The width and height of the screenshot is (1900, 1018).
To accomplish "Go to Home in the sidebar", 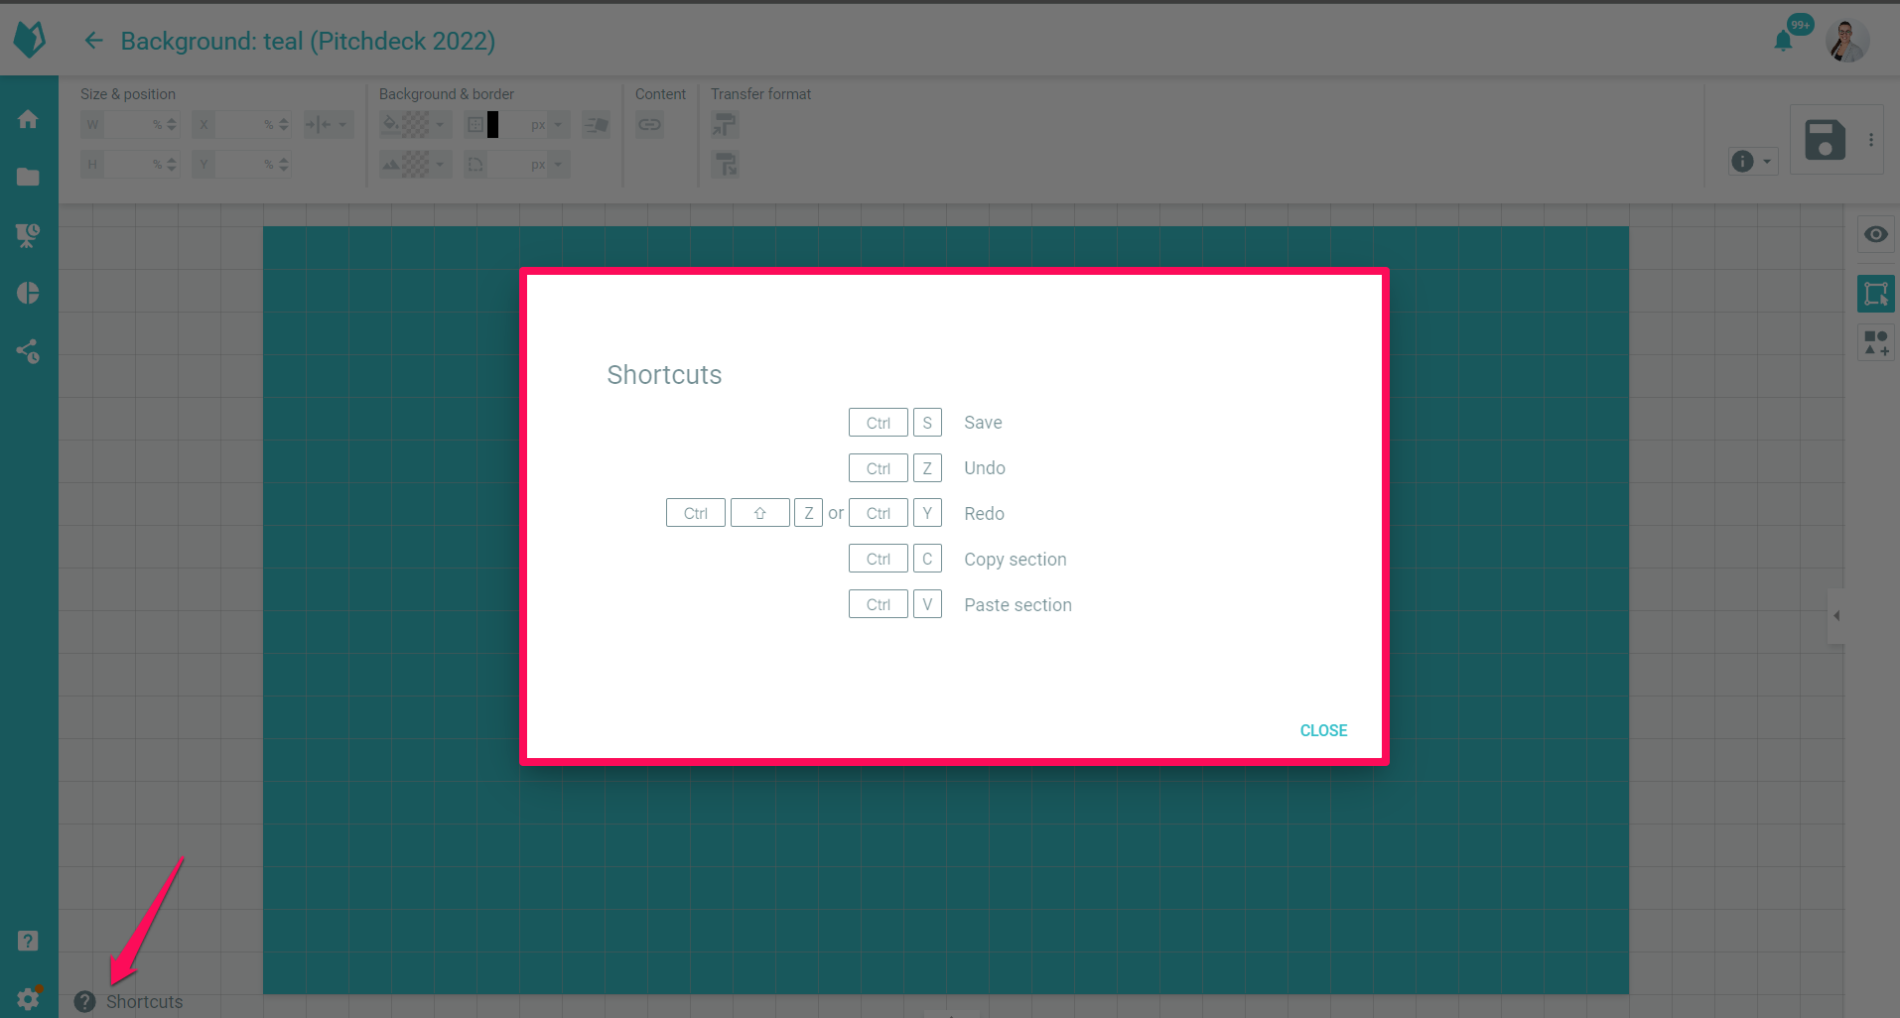I will tap(28, 119).
